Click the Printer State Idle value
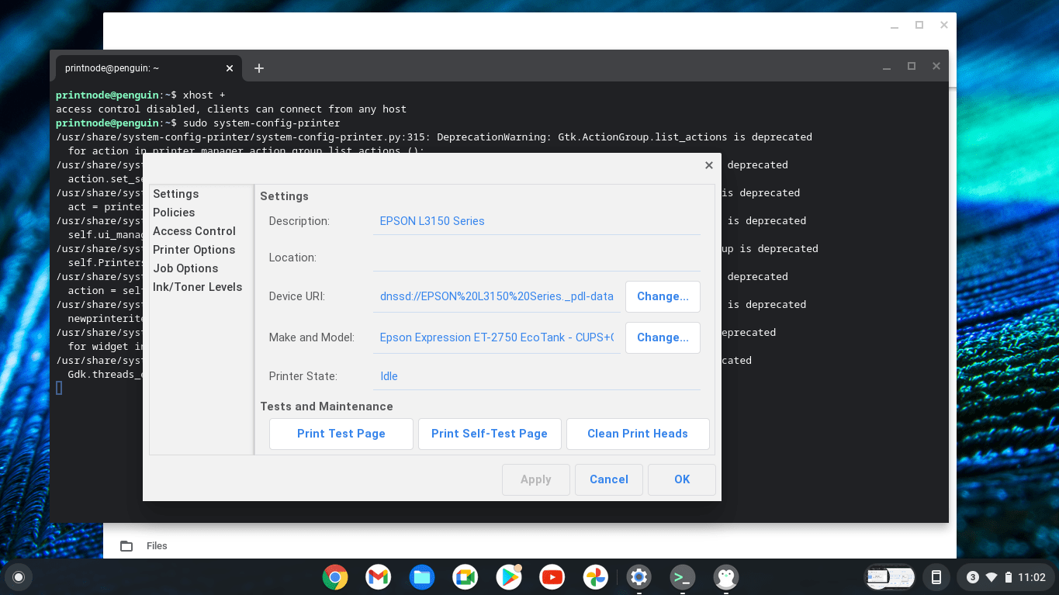This screenshot has height=595, width=1059. coord(536,376)
